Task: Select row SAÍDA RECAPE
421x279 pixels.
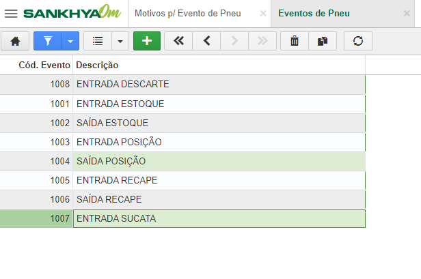Action: (182, 199)
